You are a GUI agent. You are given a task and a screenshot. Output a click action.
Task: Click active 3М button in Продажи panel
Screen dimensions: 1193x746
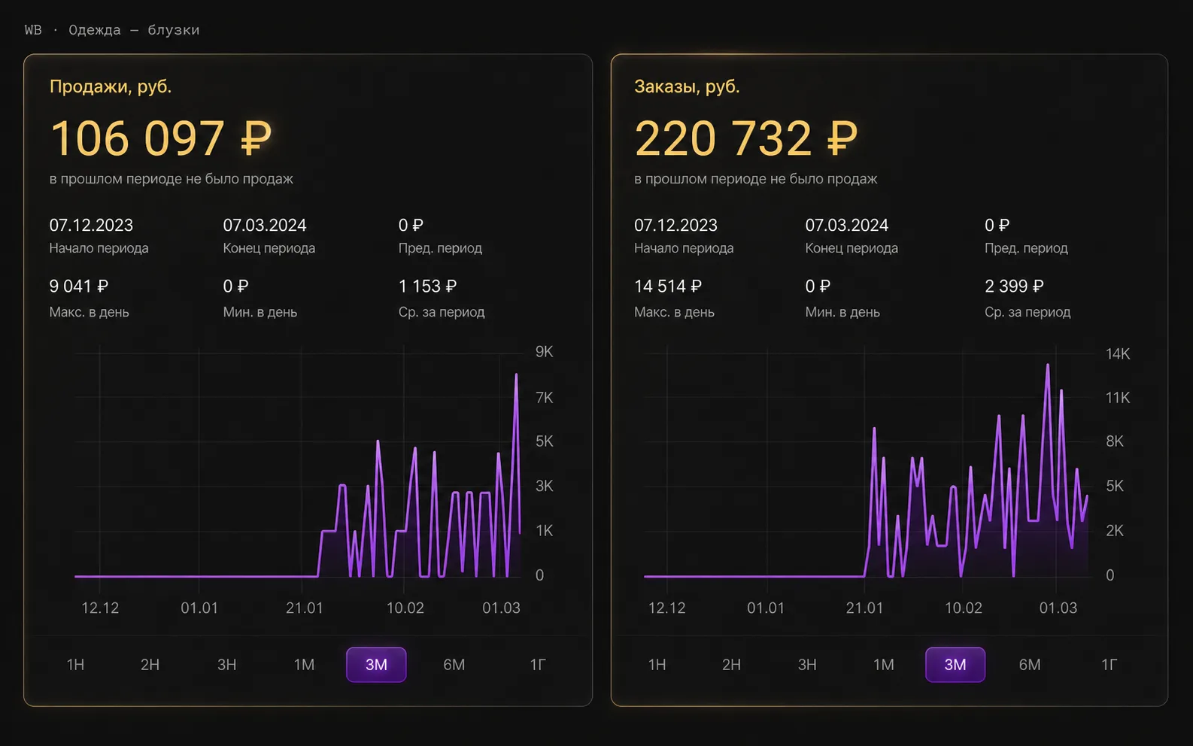pos(376,665)
